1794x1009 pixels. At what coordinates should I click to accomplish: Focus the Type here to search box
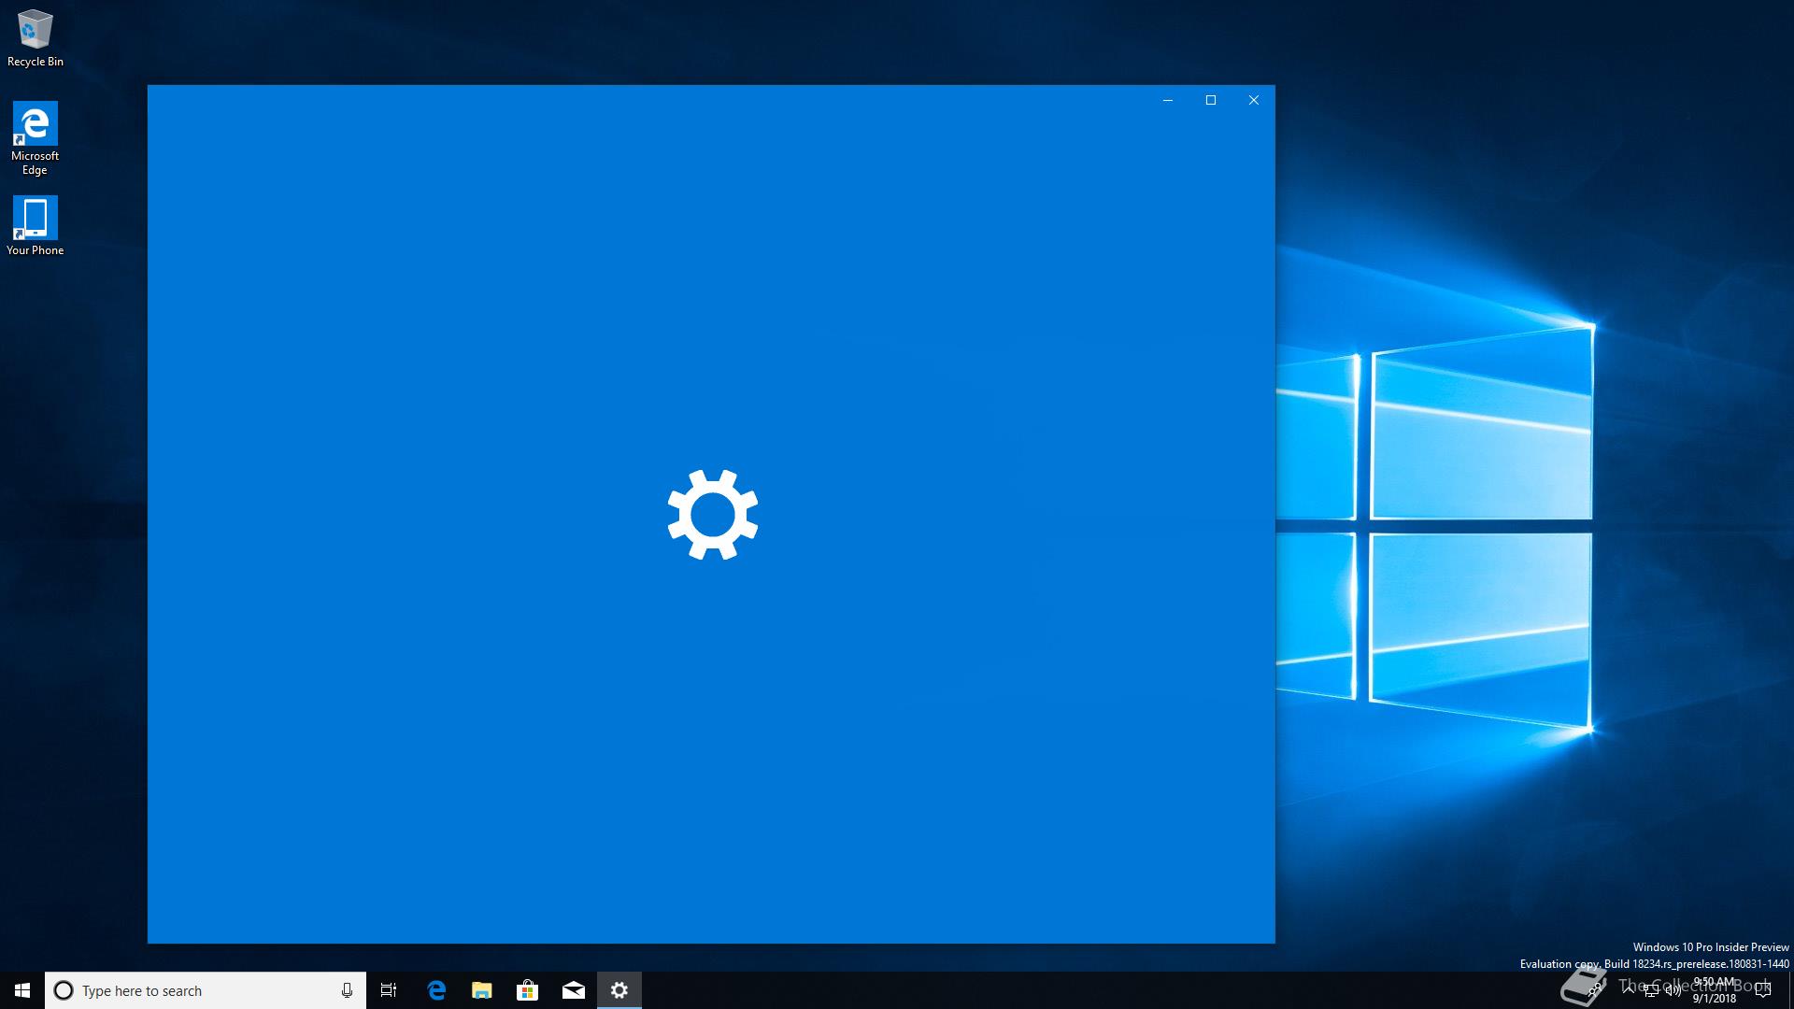[205, 990]
